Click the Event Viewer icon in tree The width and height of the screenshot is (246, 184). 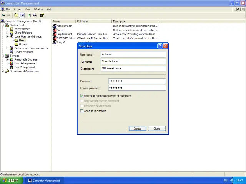click(12, 29)
